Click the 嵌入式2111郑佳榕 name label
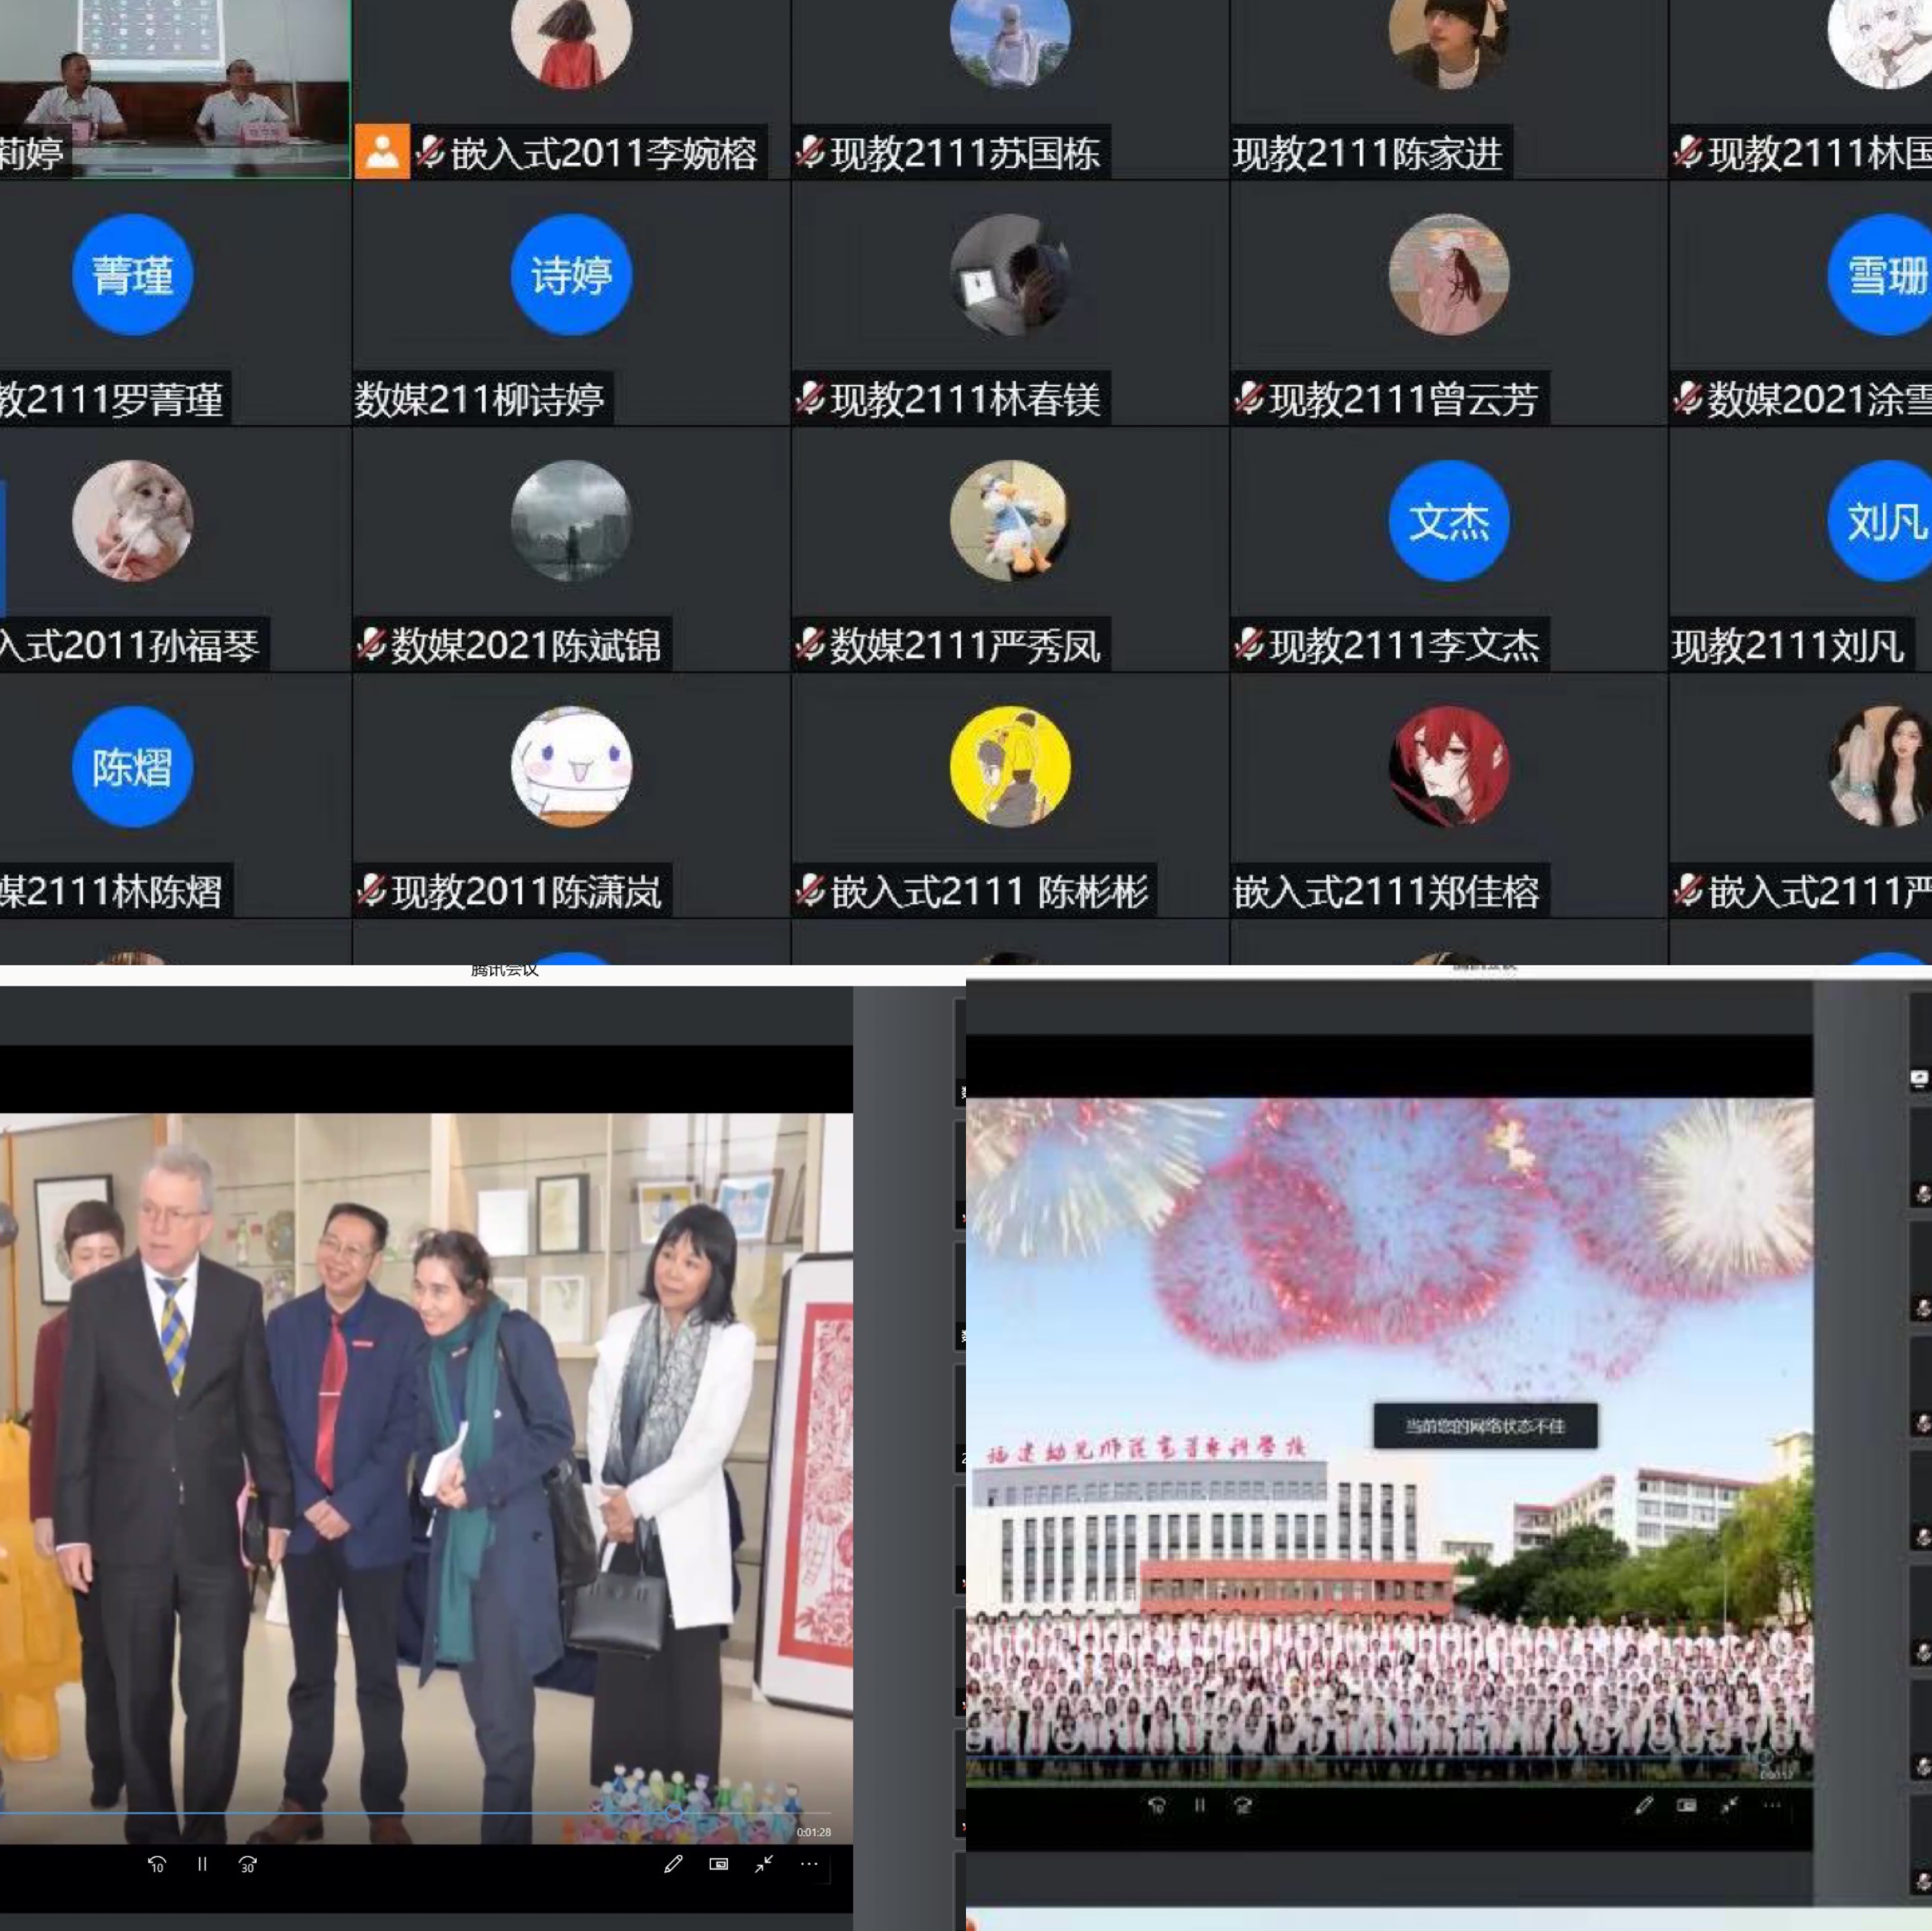 [x=1386, y=891]
